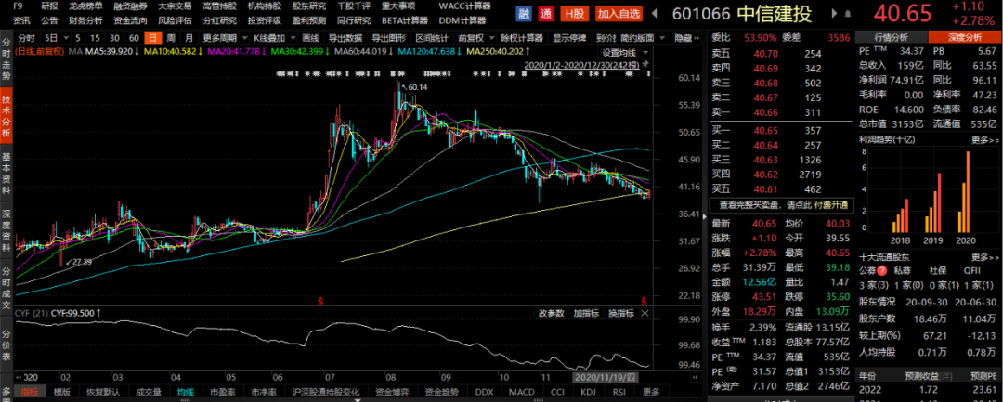Viewport: 1003px width, 402px height.
Task: Click the blue 融 margin trading badge
Action: [x=525, y=13]
